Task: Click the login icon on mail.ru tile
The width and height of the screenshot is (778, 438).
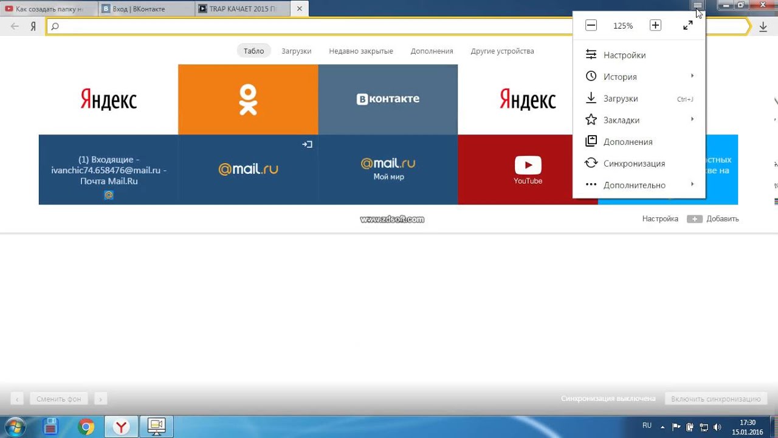Action: click(307, 144)
